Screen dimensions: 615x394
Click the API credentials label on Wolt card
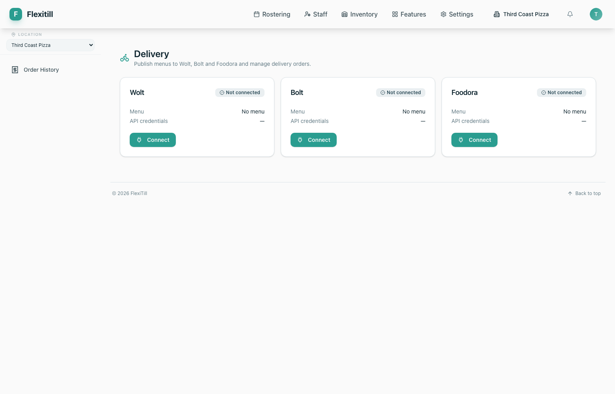149,121
